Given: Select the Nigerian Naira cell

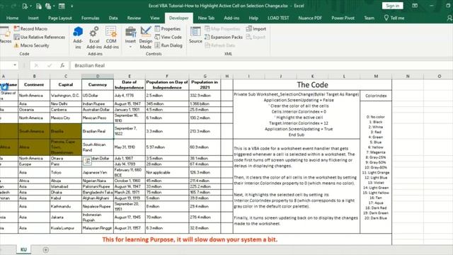Looking at the screenshot, I should coord(98,181).
